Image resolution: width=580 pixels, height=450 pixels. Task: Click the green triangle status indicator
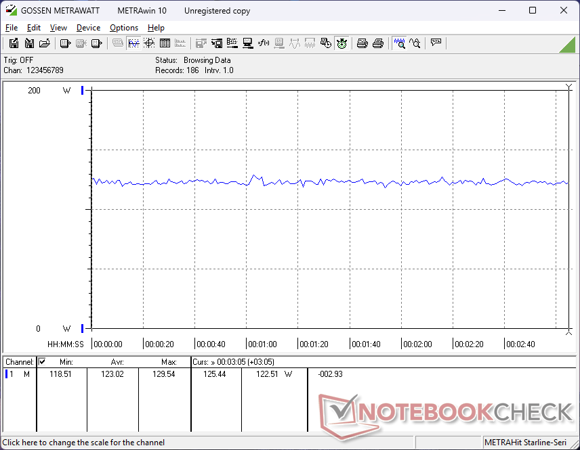click(x=568, y=46)
